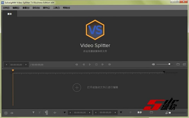Step current time back with left arrow
Screen dimensions: 189x118
(6, 65)
